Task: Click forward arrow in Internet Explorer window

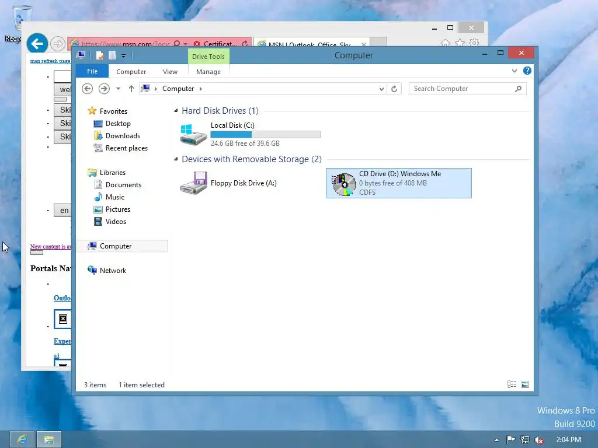Action: click(x=58, y=44)
